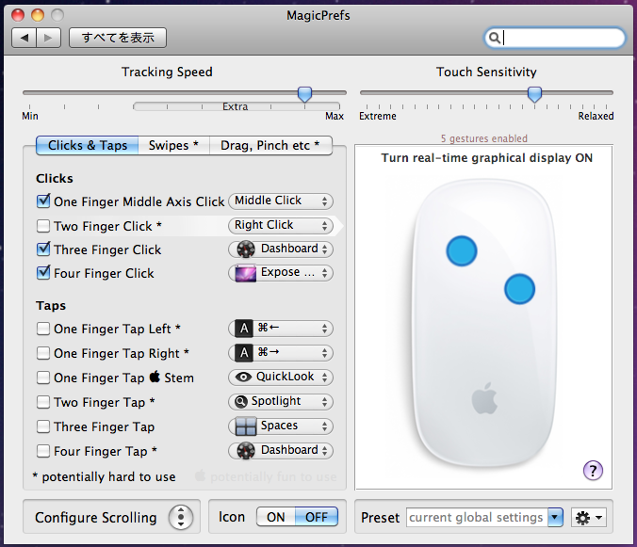This screenshot has width=637, height=547.
Task: Open the Right Click action dropdown
Action: coord(281,225)
